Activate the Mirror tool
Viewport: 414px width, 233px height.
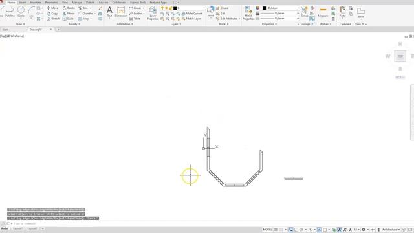coord(69,14)
